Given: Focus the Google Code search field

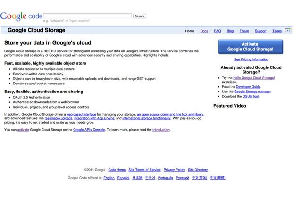Looking at the screenshot, I should 88,16.
